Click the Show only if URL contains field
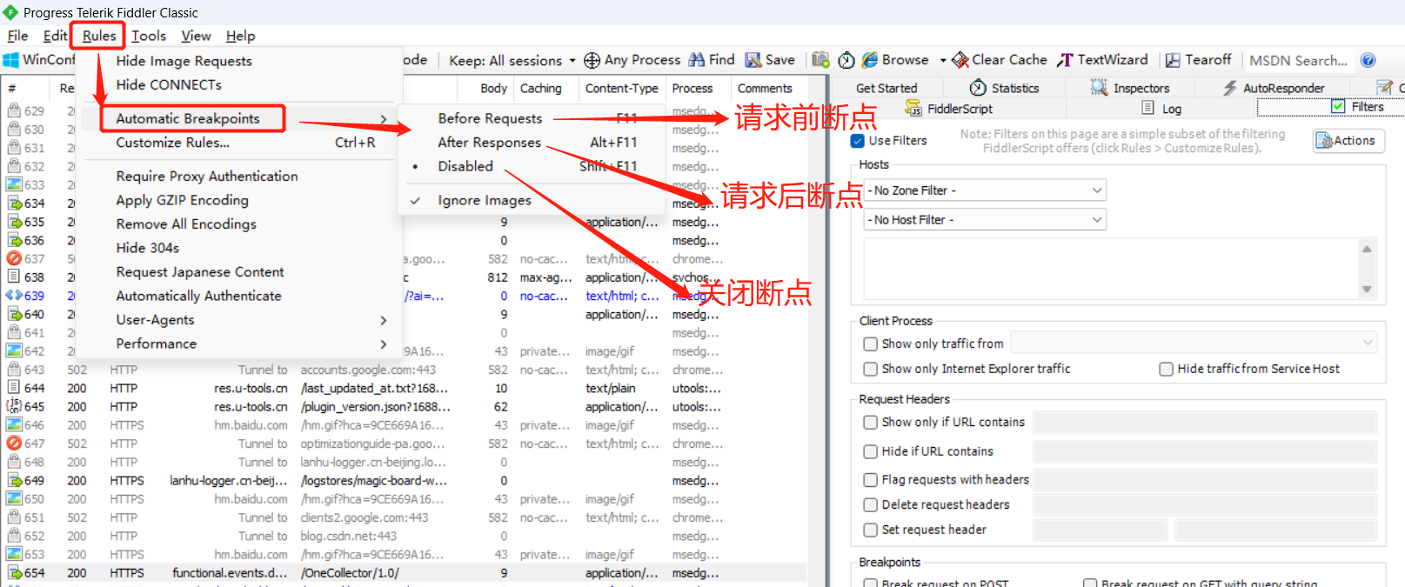 coord(1204,423)
